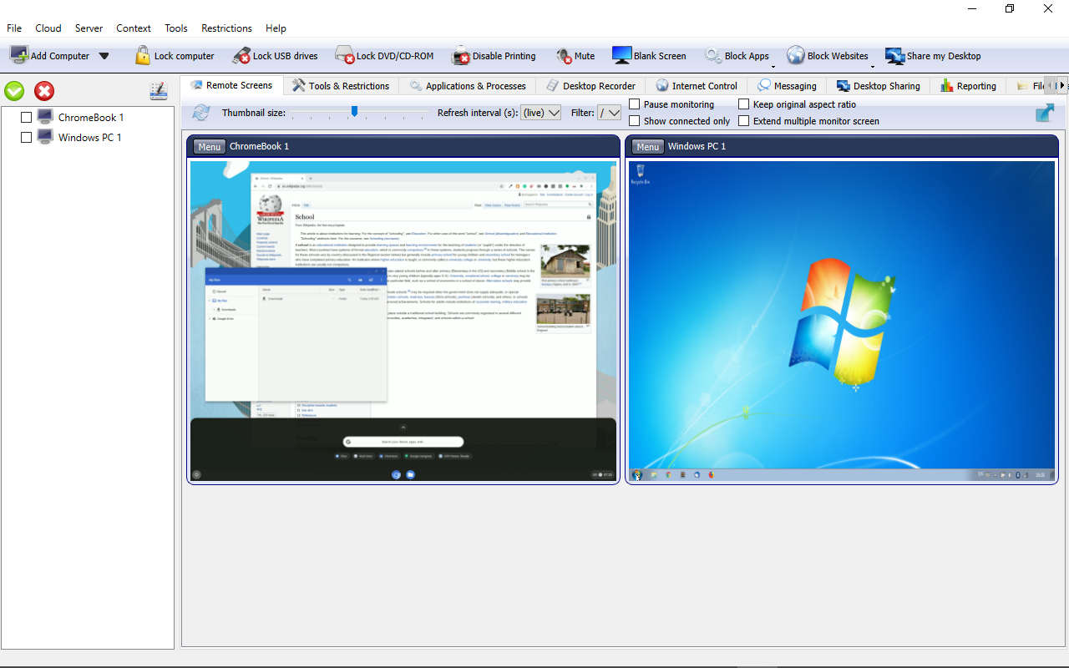This screenshot has width=1069, height=668.
Task: Disable Printing for student computers
Action: [x=494, y=56]
